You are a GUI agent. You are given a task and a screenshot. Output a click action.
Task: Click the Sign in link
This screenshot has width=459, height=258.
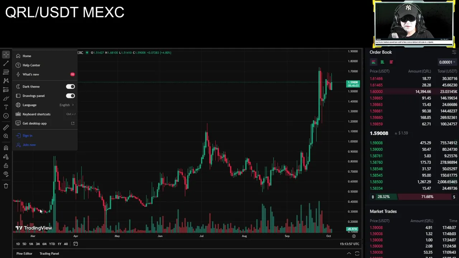click(x=27, y=135)
